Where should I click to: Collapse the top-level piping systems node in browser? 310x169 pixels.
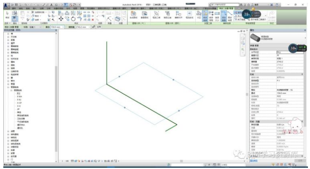pos(8,87)
